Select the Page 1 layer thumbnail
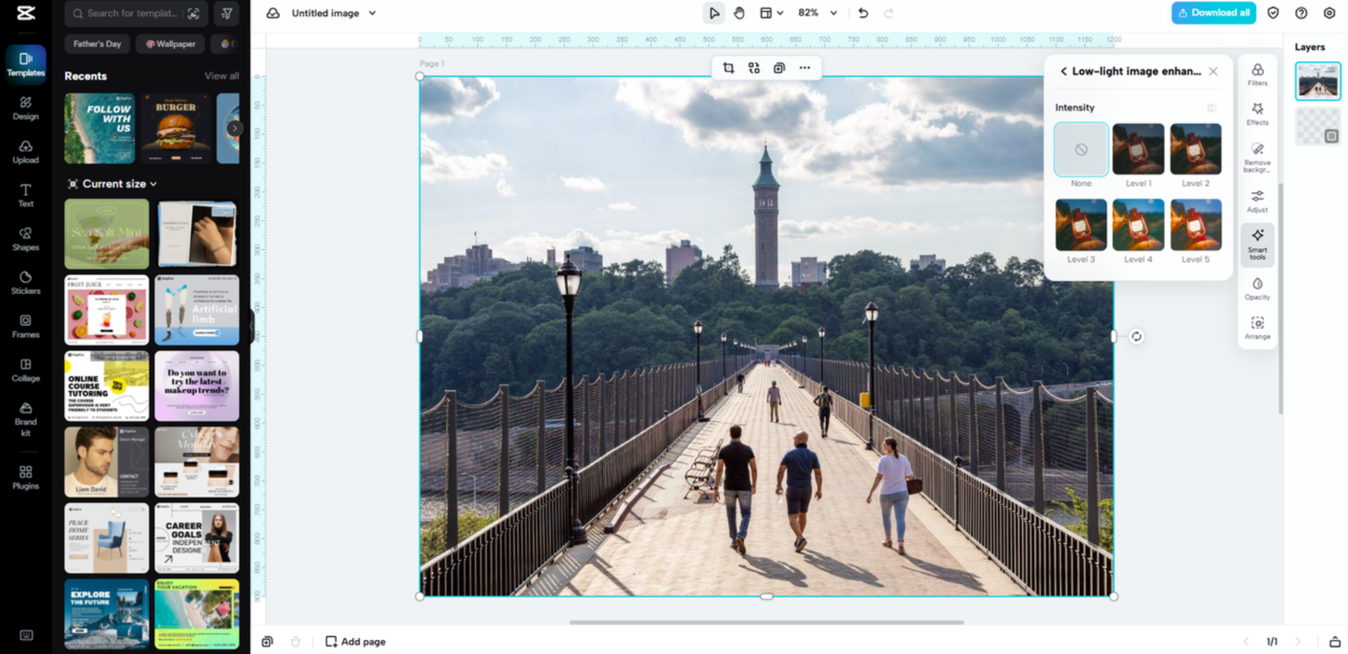The height and width of the screenshot is (654, 1348). coord(1318,81)
